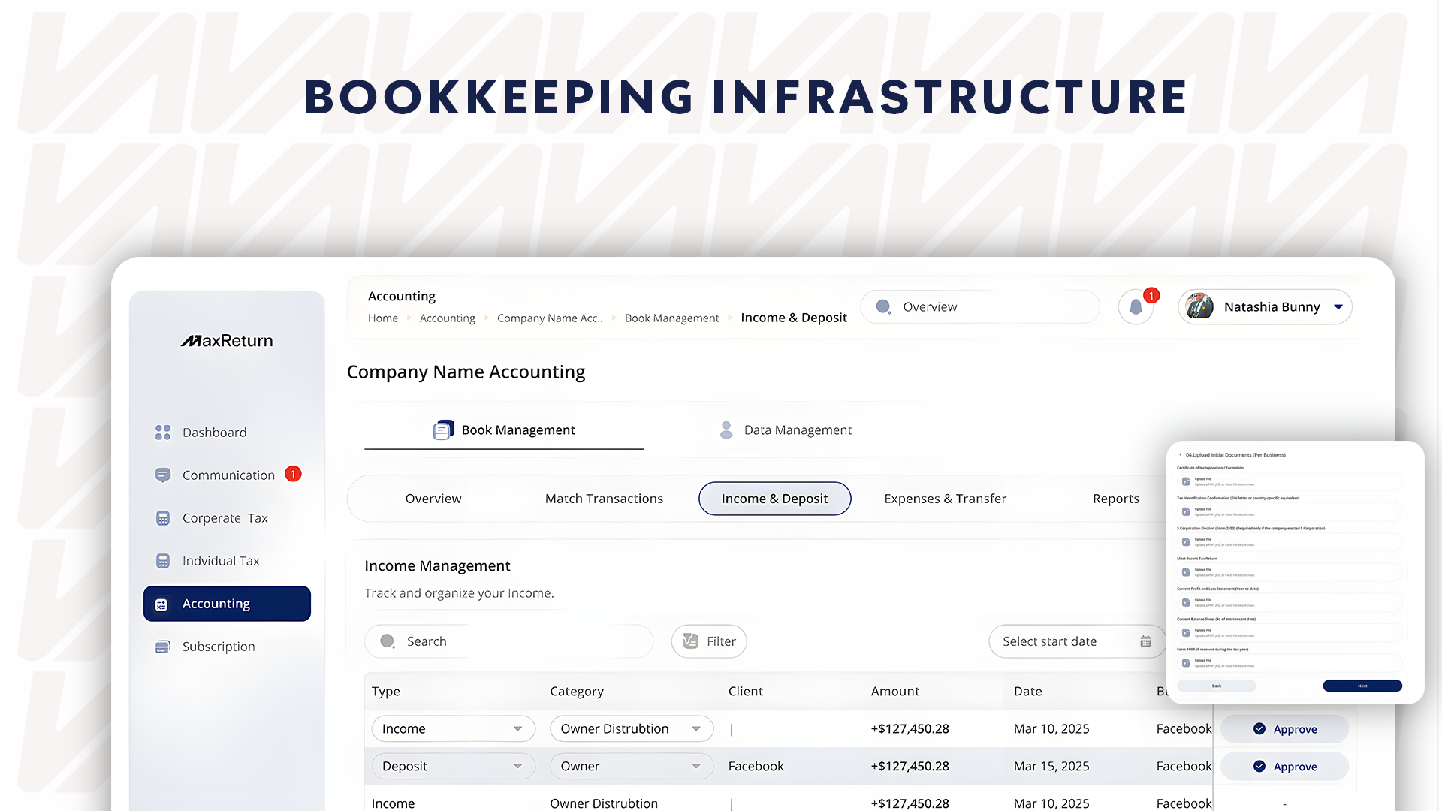Image resolution: width=1442 pixels, height=811 pixels.
Task: Click Natashia Bunny's profile avatar
Action: click(x=1199, y=307)
